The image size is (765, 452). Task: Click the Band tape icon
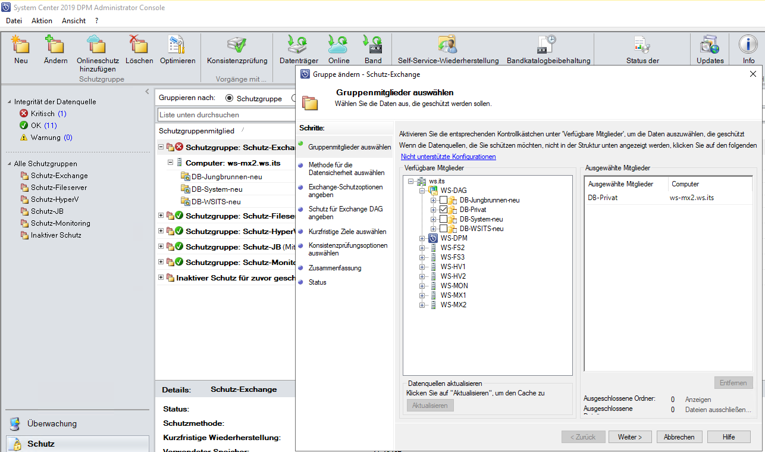tap(373, 44)
